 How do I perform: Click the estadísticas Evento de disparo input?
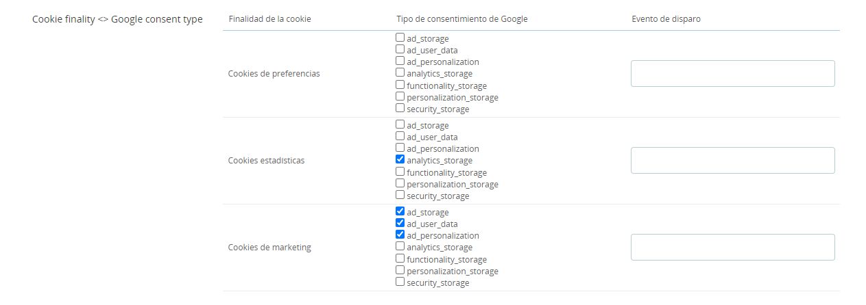pos(732,161)
